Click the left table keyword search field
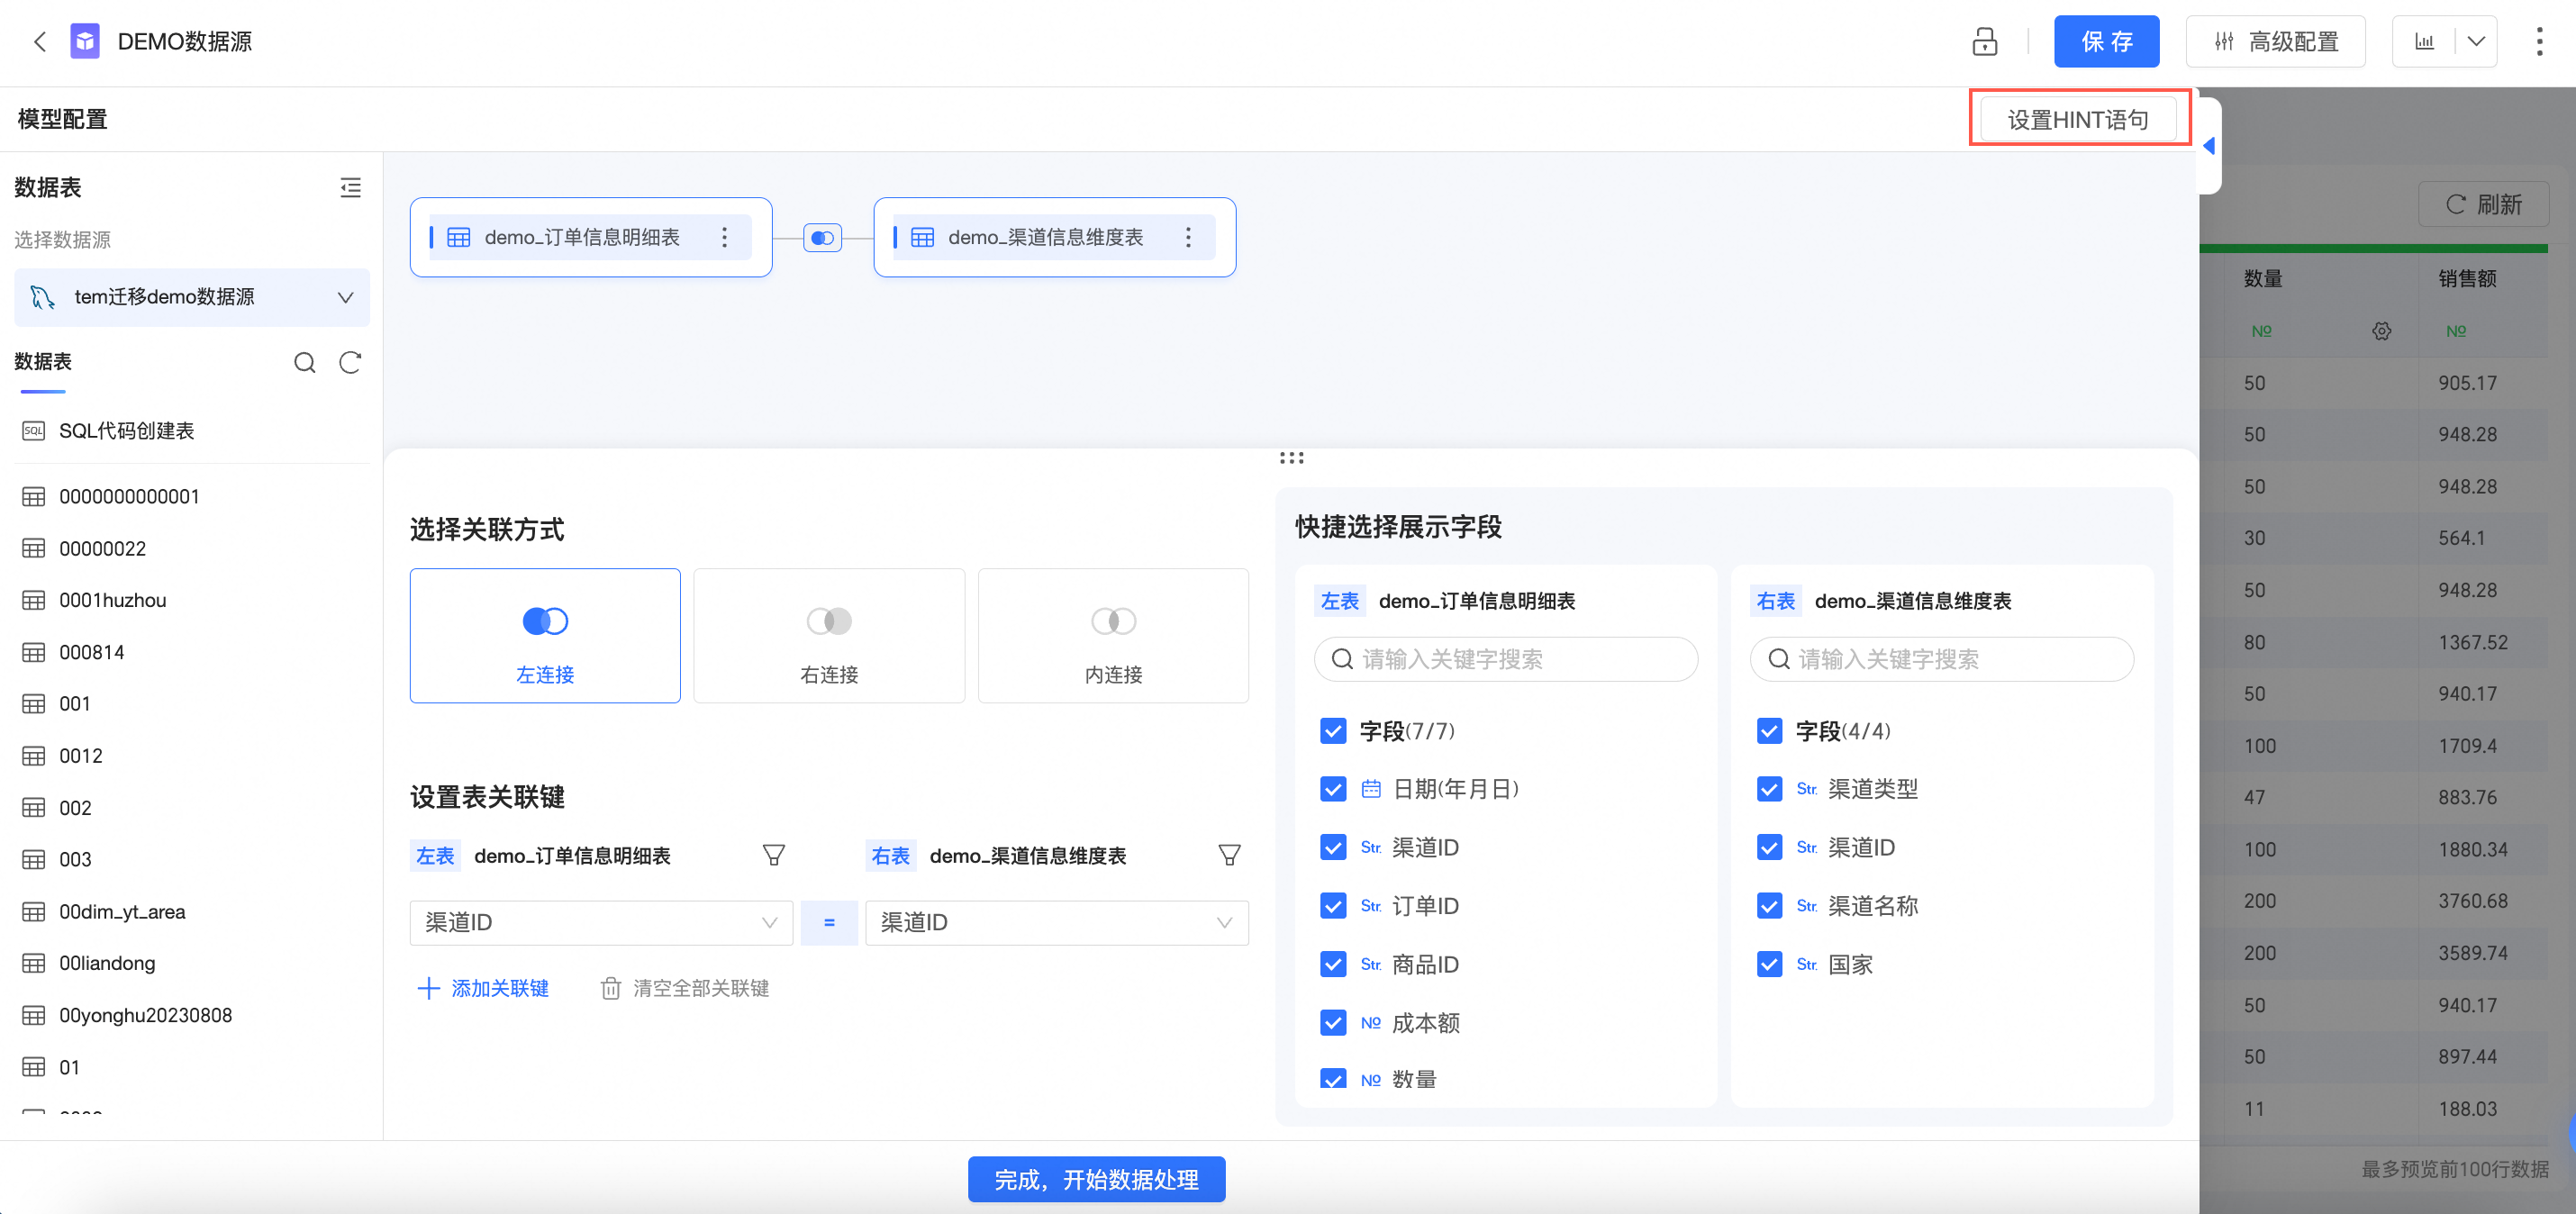This screenshot has height=1214, width=2576. [1505, 659]
